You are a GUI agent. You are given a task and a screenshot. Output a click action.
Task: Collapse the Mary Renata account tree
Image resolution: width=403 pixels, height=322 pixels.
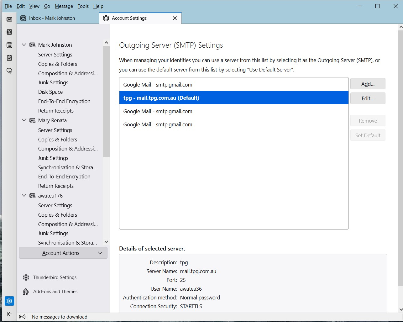(24, 120)
